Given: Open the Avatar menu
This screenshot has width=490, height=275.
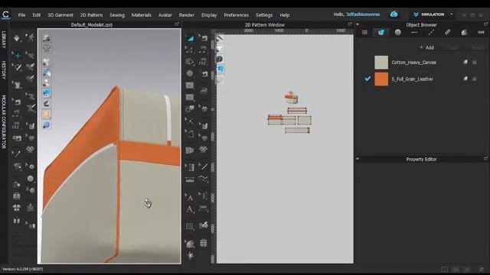Looking at the screenshot, I should point(165,15).
